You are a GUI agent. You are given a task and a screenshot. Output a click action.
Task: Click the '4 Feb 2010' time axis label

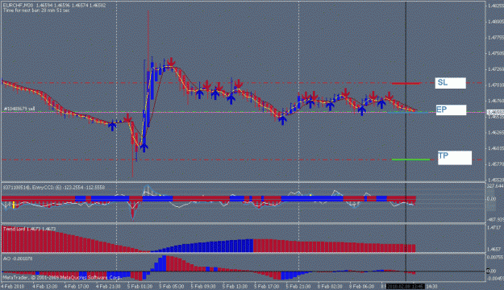13,286
